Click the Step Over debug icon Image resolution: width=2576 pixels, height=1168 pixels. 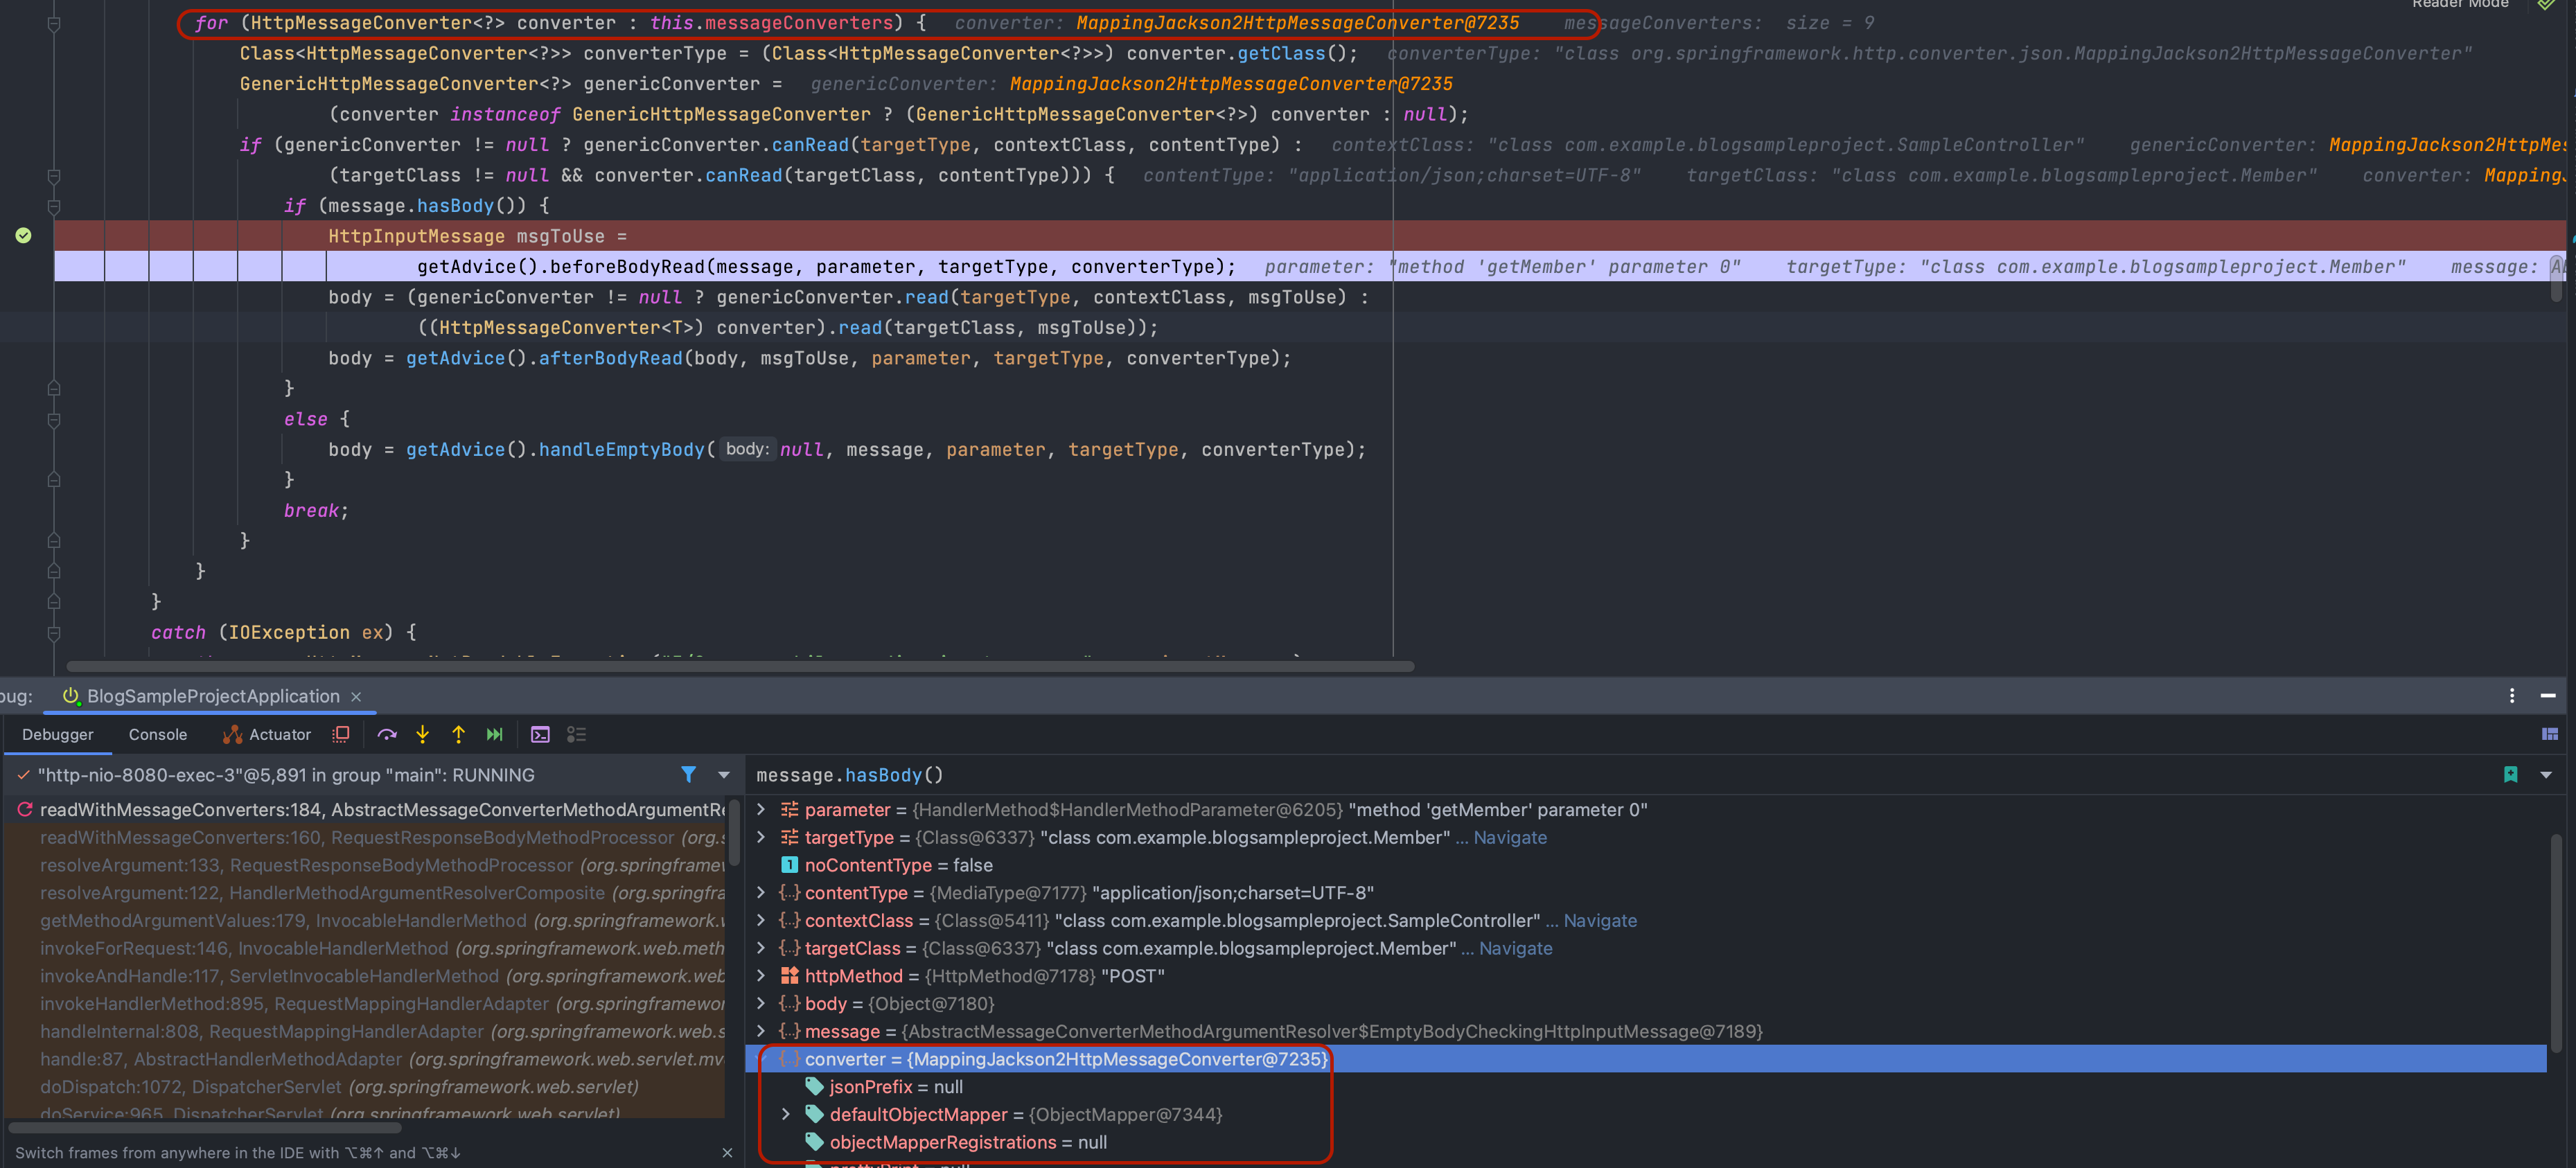387,734
